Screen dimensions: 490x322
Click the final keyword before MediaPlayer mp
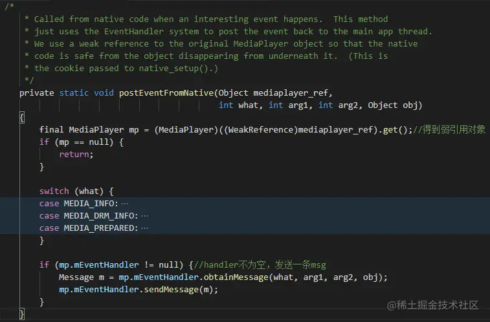(51, 130)
